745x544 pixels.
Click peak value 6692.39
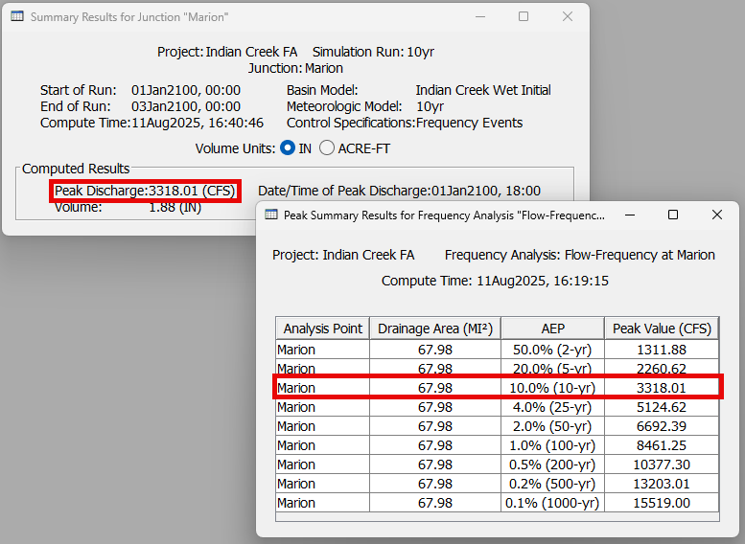pos(662,426)
